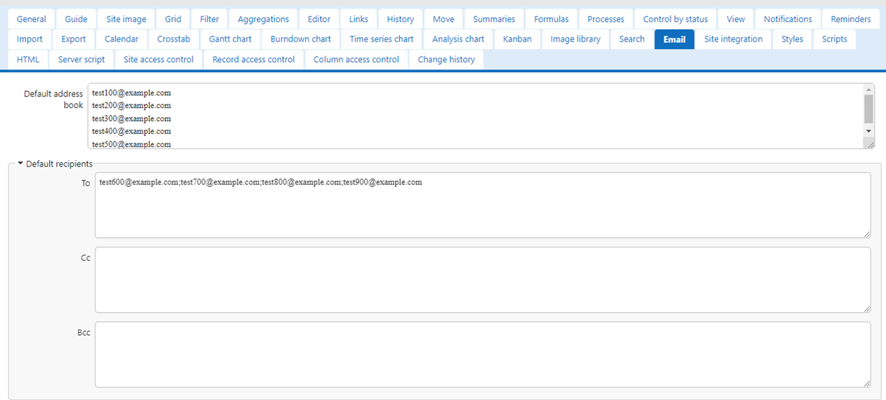The image size is (886, 400).
Task: Click the test100@example.com line
Action: pos(131,93)
